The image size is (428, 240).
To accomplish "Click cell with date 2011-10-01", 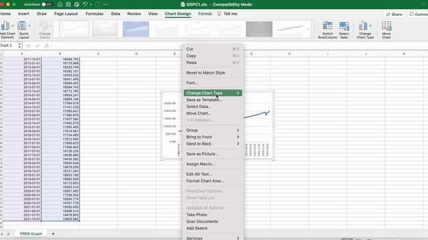I will (22, 59).
